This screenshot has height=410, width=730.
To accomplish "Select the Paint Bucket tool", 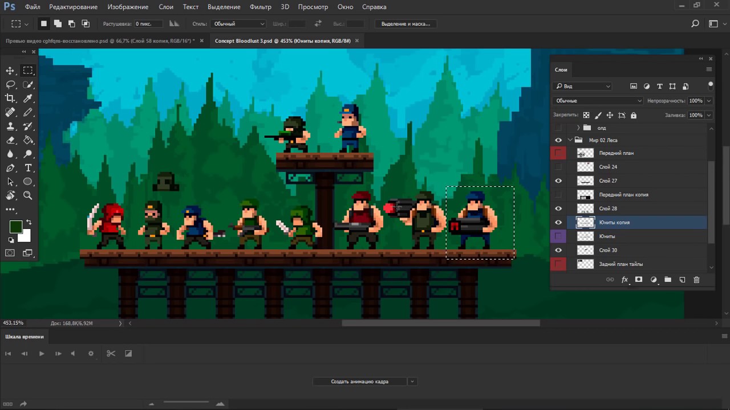I will 28,140.
